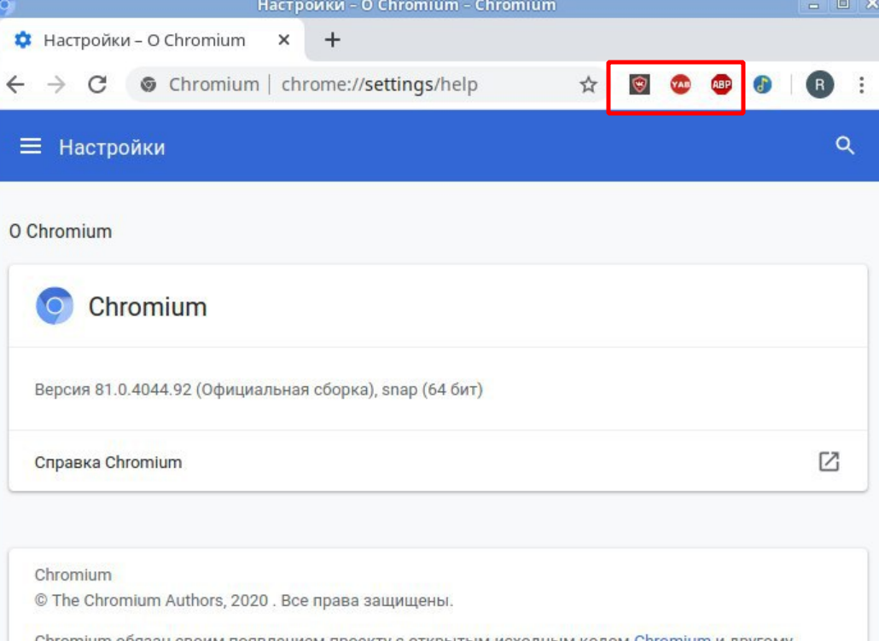Open the ABP Adblock Plus extension
Image resolution: width=879 pixels, height=641 pixels.
(x=721, y=84)
